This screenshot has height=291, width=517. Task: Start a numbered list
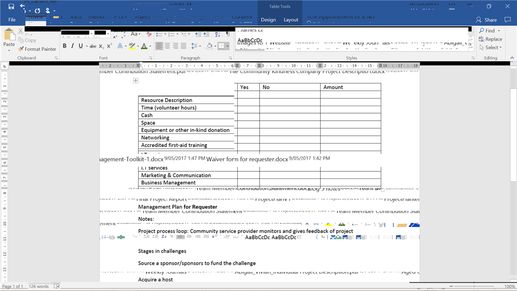pos(171,34)
